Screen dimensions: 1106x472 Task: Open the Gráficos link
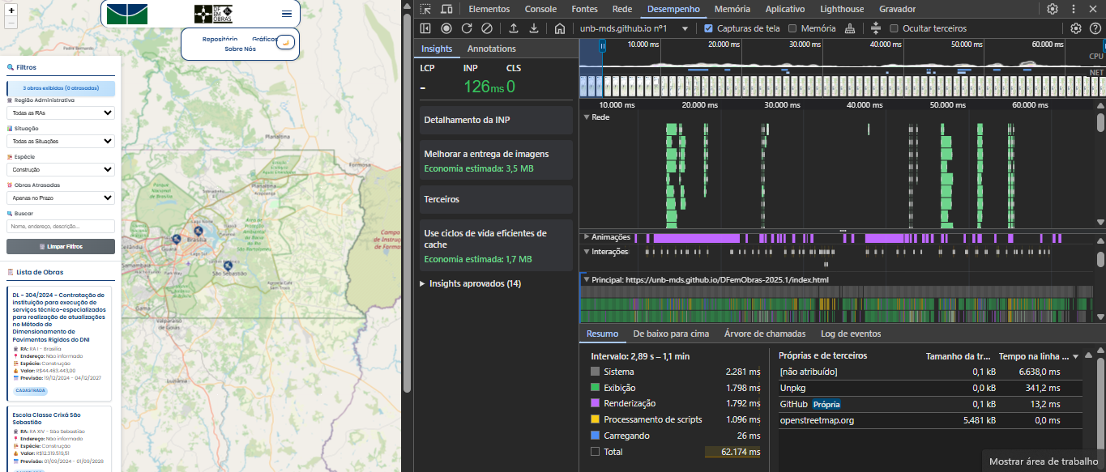pos(263,39)
